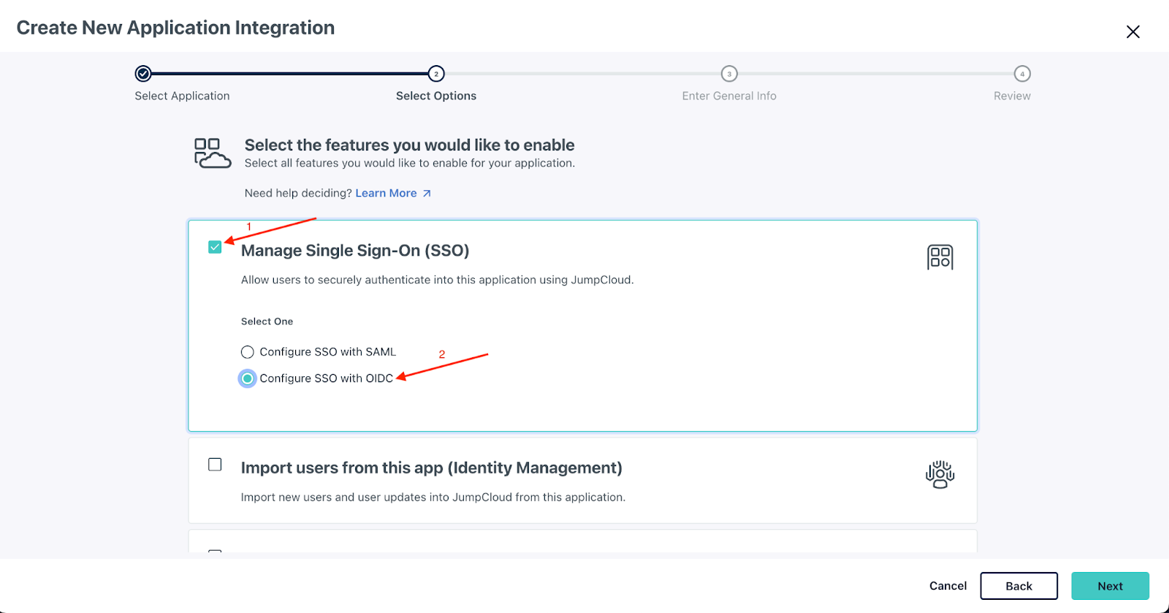Click the Manage Single Sign-On (SSO) heading
This screenshot has width=1169, height=613.
pos(355,251)
